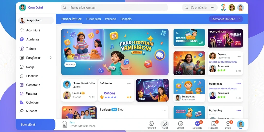Open the Noaiga sidebar icon
This screenshot has height=132, width=264.
point(22,67)
